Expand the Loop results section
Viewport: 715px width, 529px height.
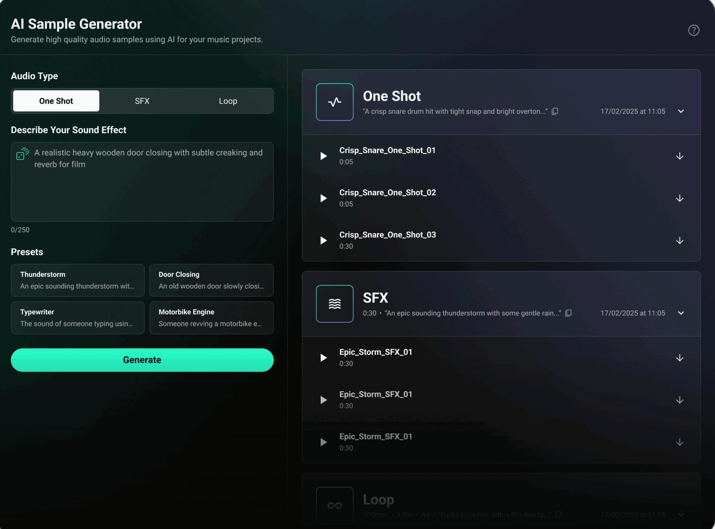pos(680,514)
